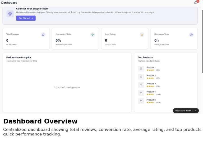Click Product 2 review count (87)

158,78
